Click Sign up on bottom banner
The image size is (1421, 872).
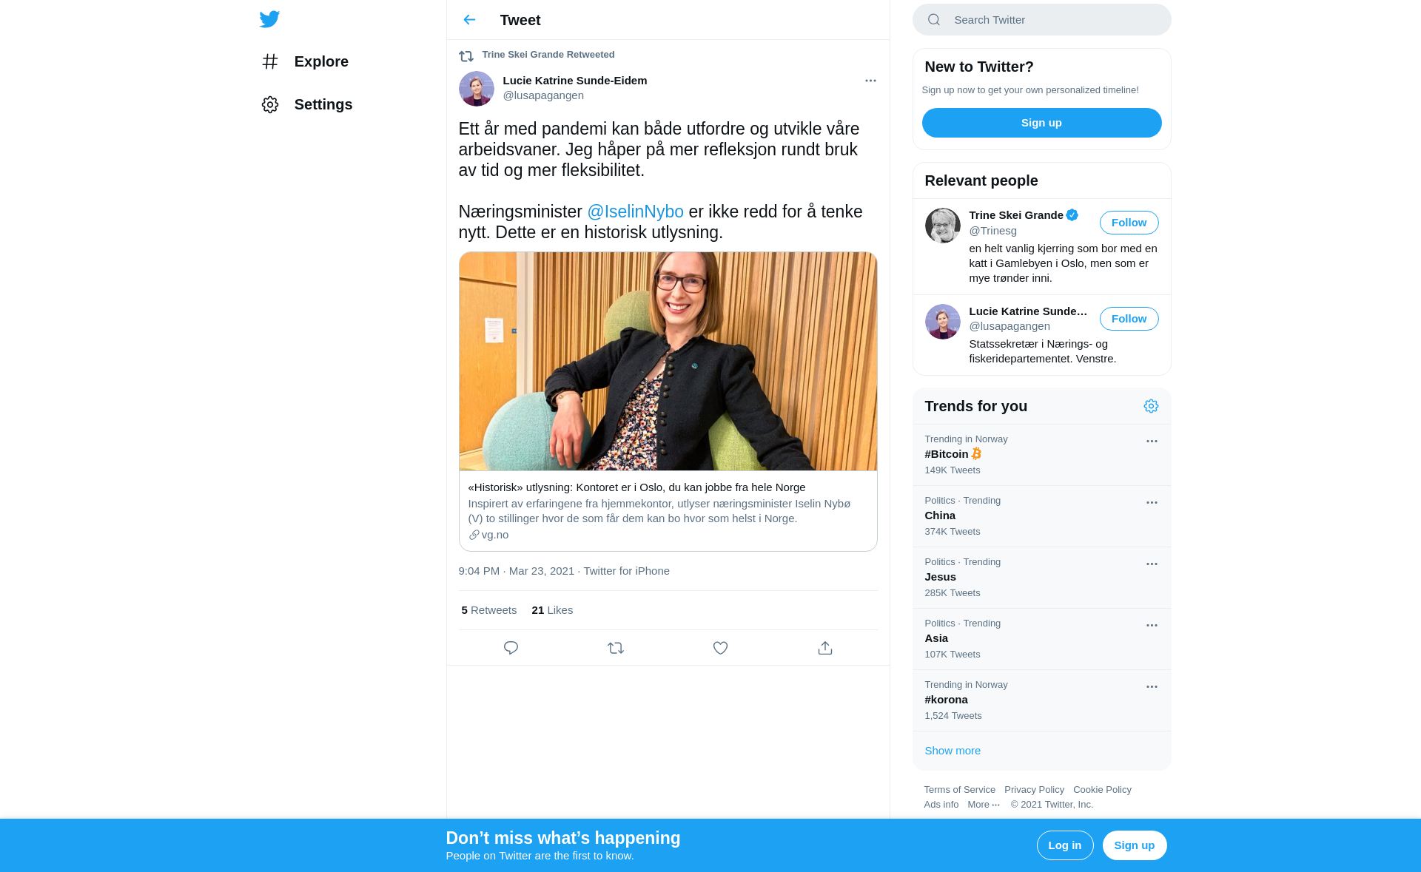pyautogui.click(x=1135, y=845)
